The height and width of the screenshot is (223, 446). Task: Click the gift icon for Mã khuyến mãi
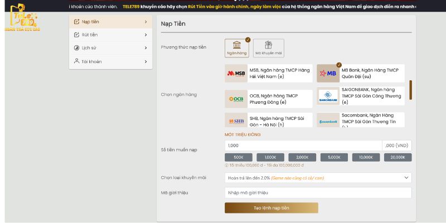click(x=269, y=45)
